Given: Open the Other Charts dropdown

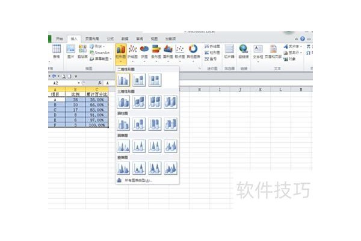Looking at the screenshot, I should tap(193, 54).
